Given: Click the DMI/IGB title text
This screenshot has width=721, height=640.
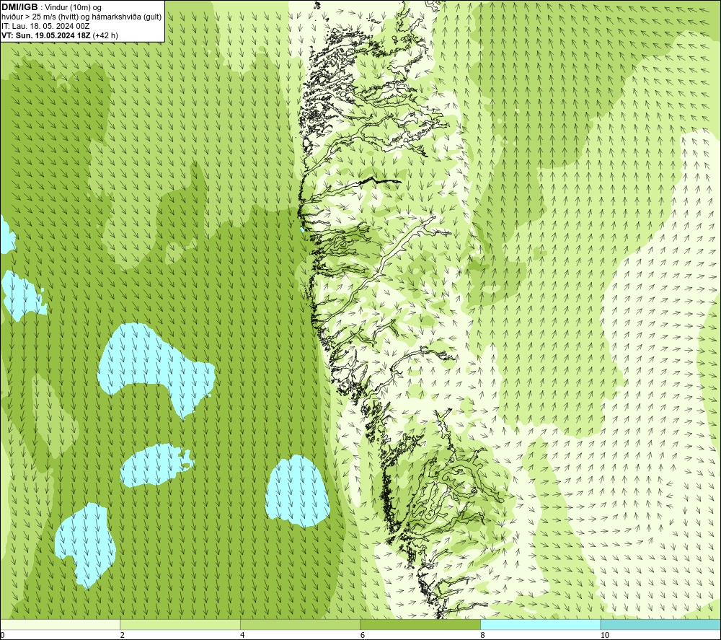Looking at the screenshot, I should 19,7.
